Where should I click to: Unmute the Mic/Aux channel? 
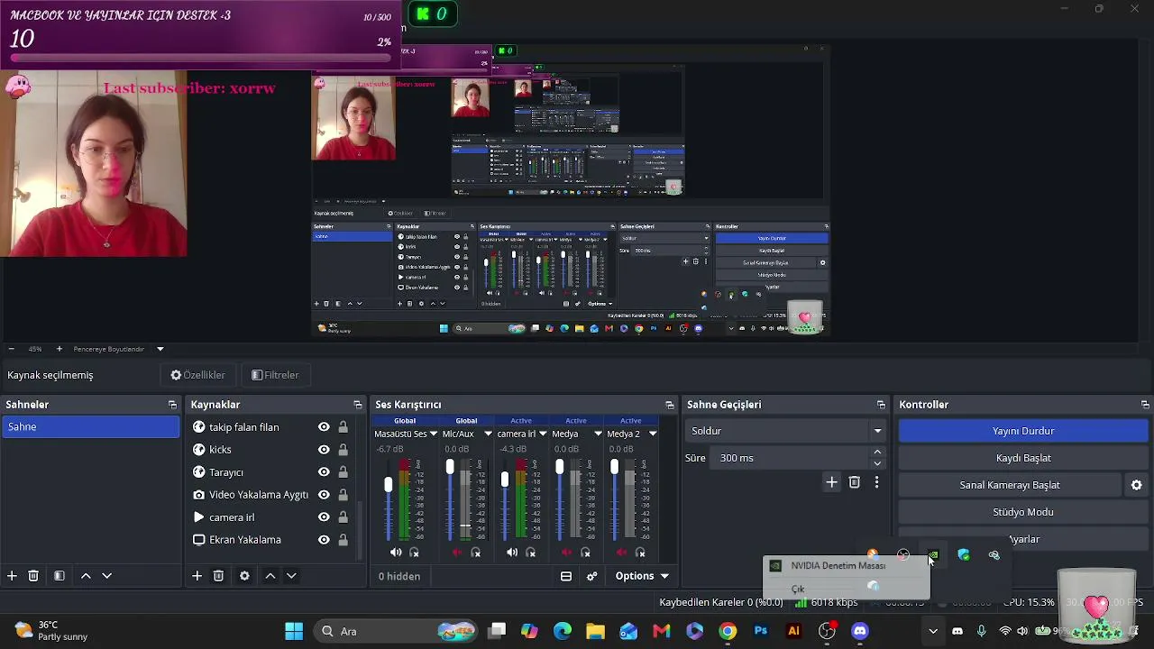(x=457, y=553)
